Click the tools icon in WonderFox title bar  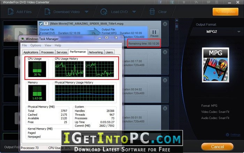coord(196,2)
